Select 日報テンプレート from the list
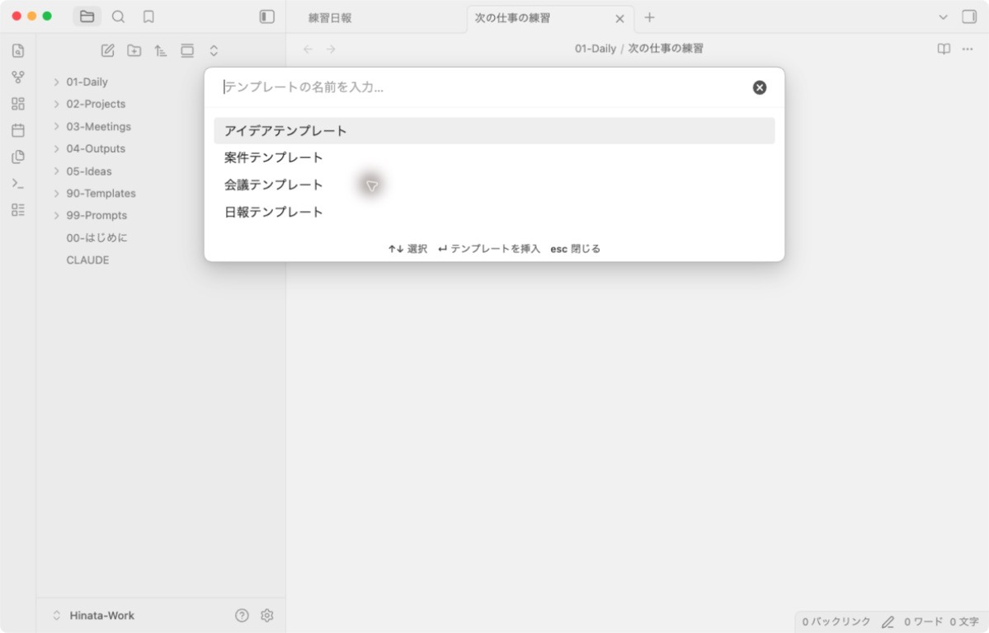The image size is (989, 633). click(x=495, y=212)
